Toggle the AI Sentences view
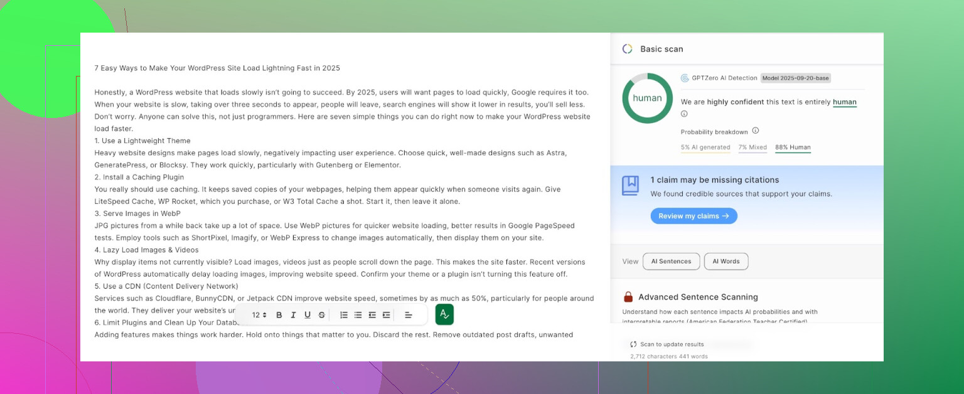This screenshot has width=964, height=394. (671, 262)
